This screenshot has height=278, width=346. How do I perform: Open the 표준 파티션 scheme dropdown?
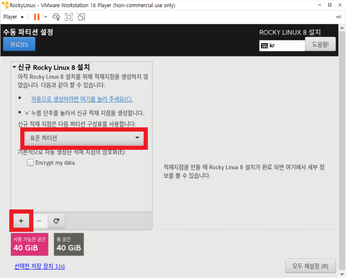[x=84, y=138]
